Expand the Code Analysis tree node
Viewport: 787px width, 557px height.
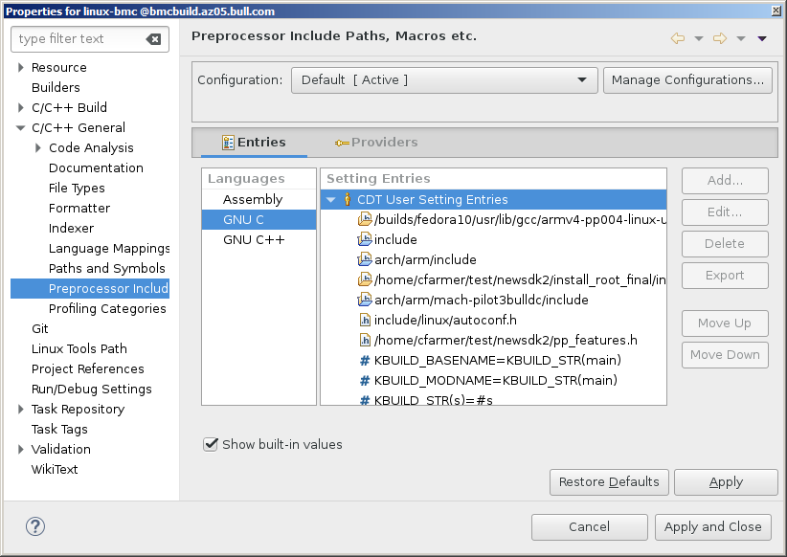38,147
